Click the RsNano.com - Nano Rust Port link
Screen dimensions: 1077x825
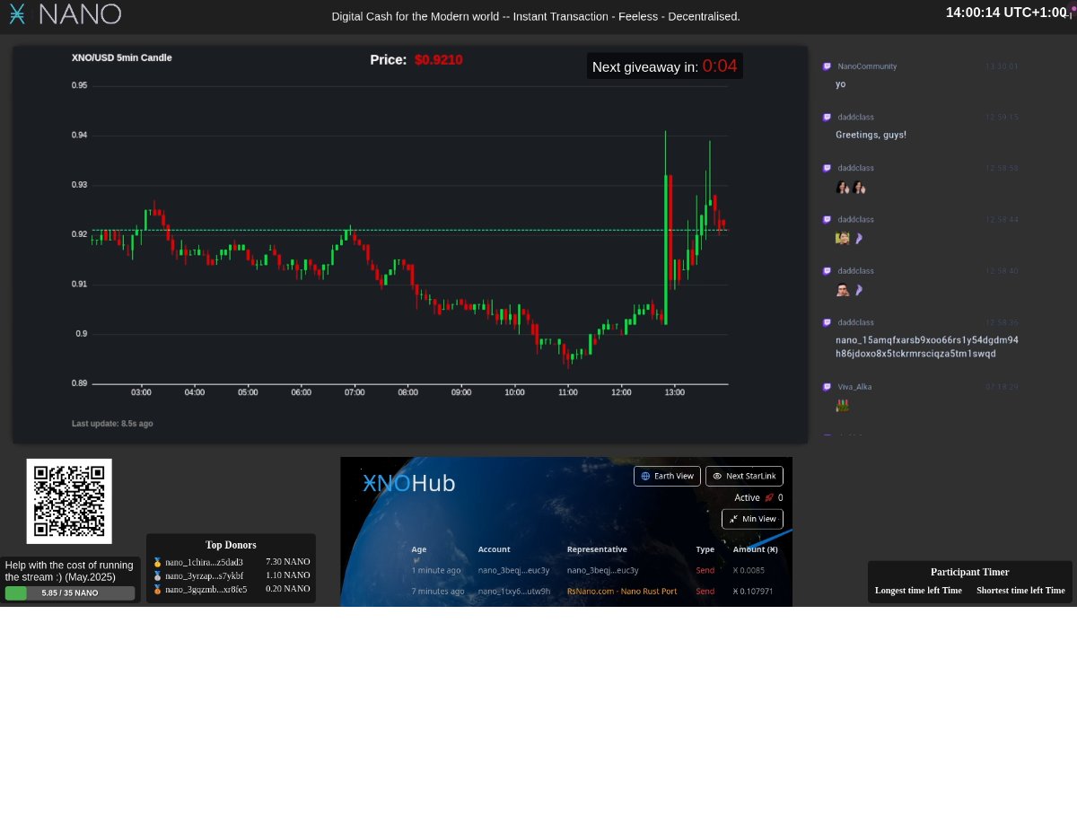coord(622,591)
